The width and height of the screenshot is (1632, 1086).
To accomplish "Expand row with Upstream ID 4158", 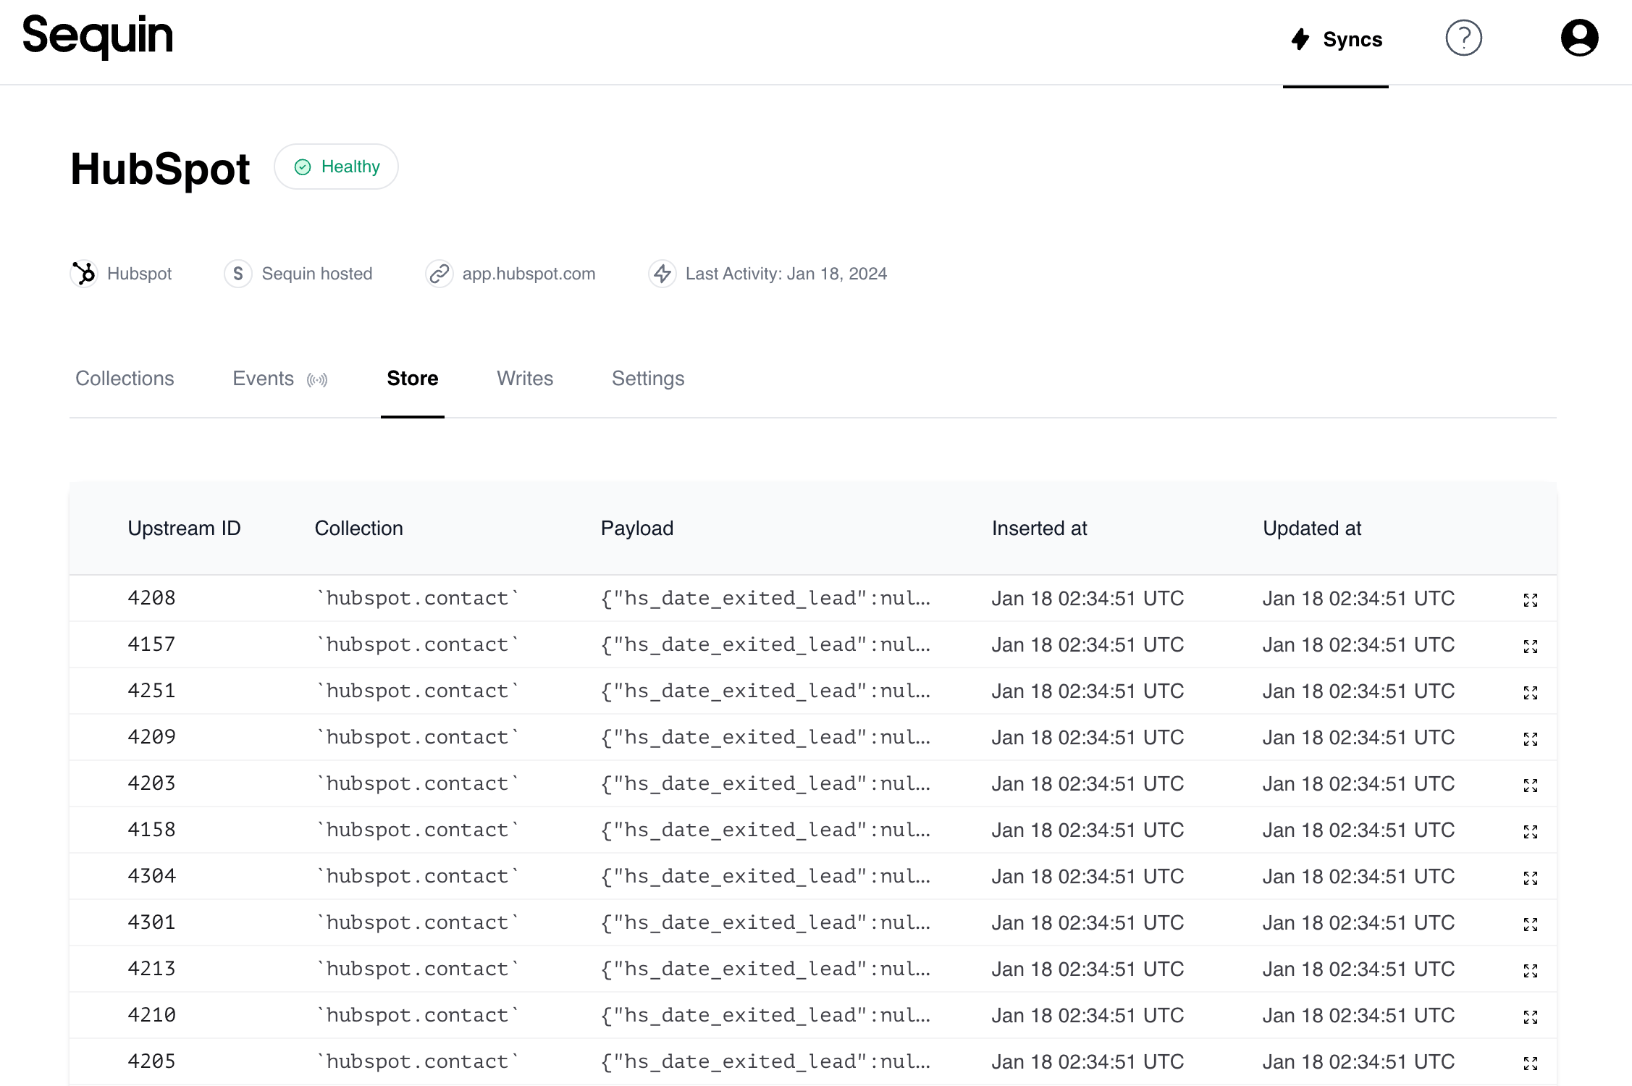I will point(1530,832).
